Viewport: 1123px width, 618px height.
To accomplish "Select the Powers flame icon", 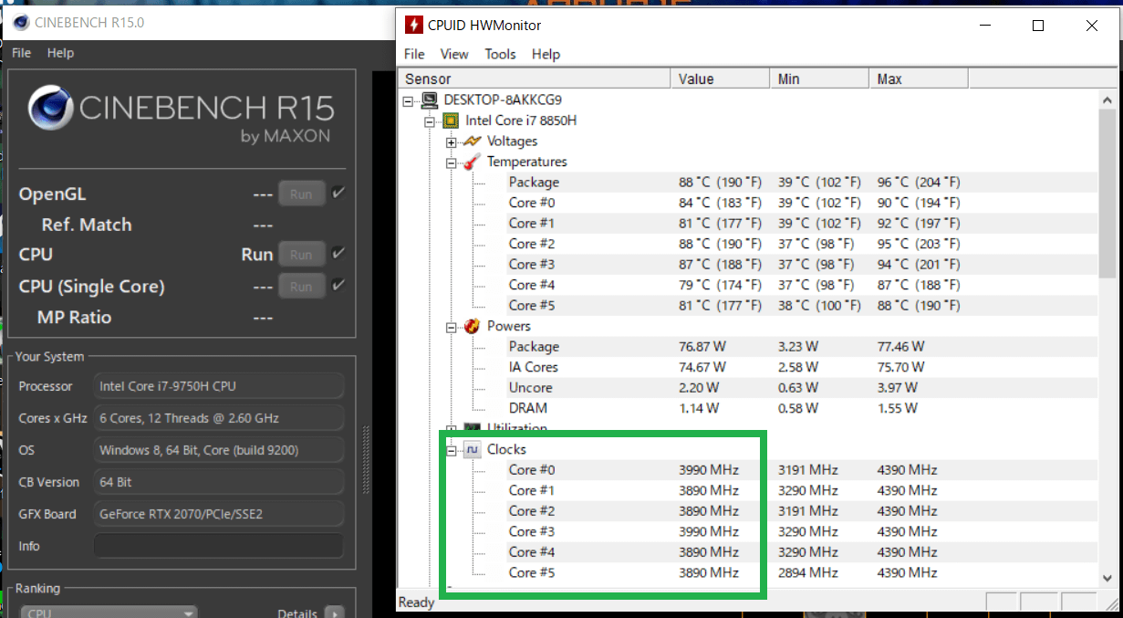I will (x=472, y=326).
